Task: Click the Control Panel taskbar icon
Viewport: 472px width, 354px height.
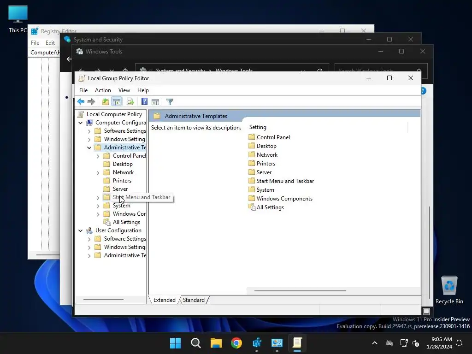Action: pyautogui.click(x=277, y=343)
